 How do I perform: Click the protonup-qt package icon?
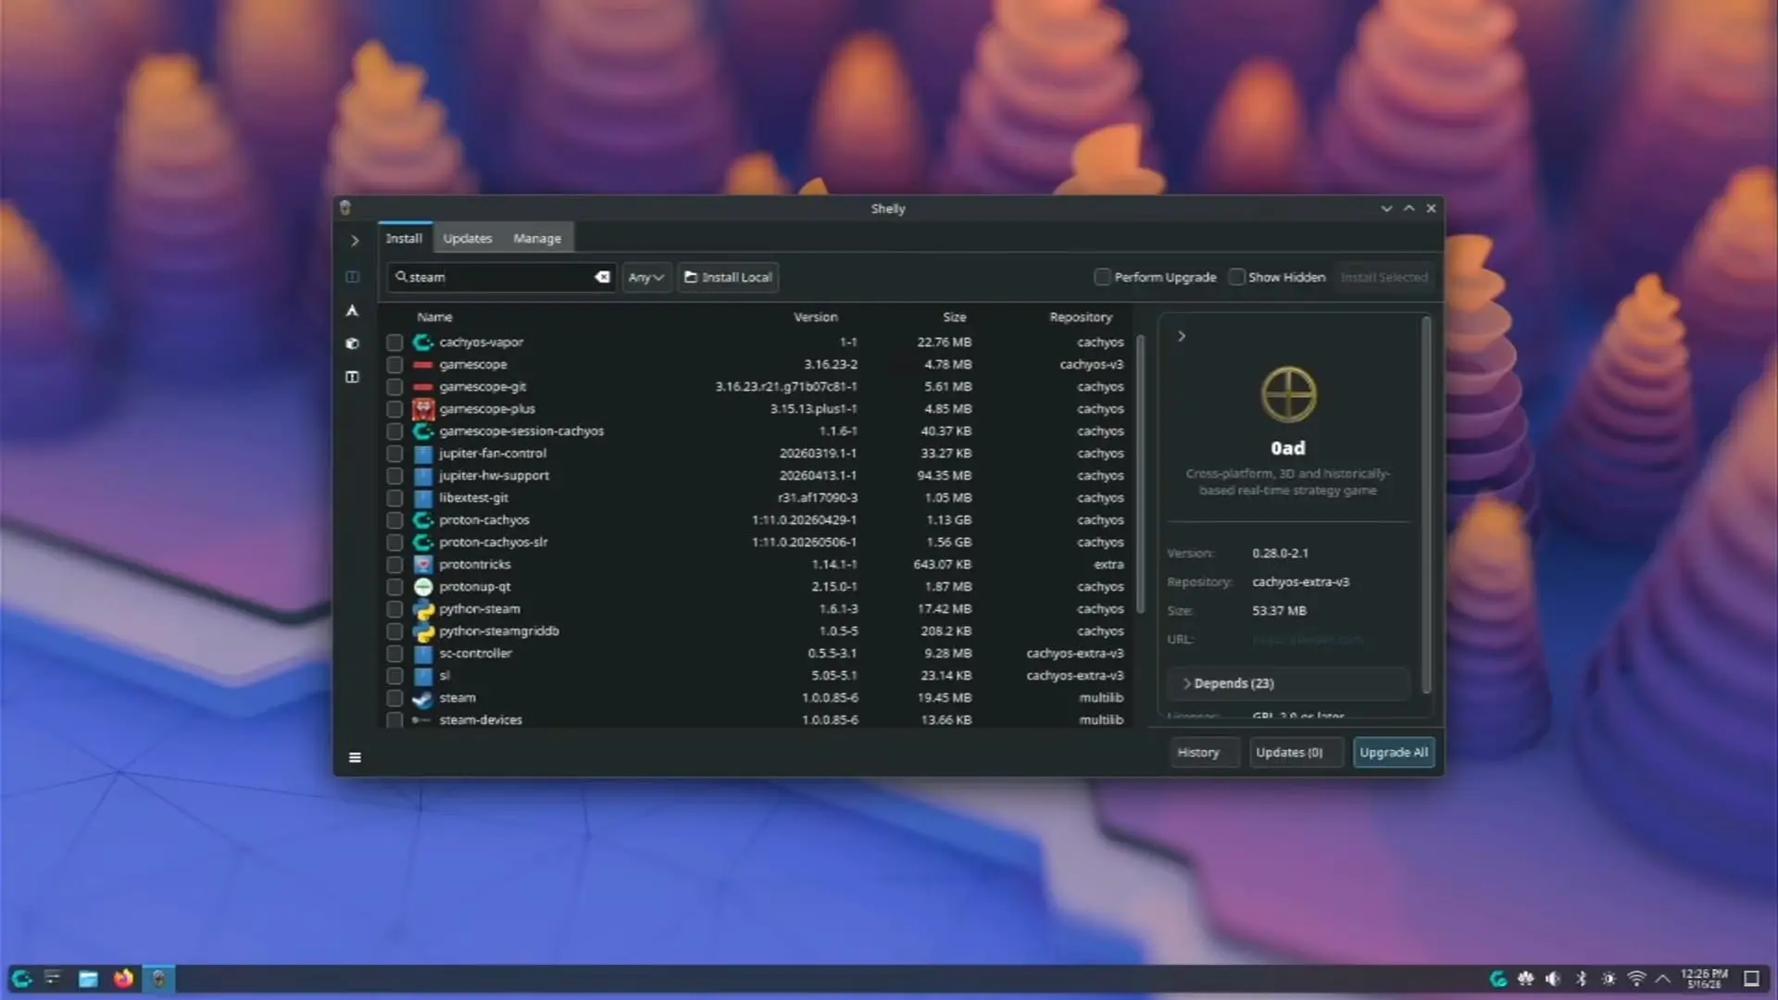(x=423, y=587)
